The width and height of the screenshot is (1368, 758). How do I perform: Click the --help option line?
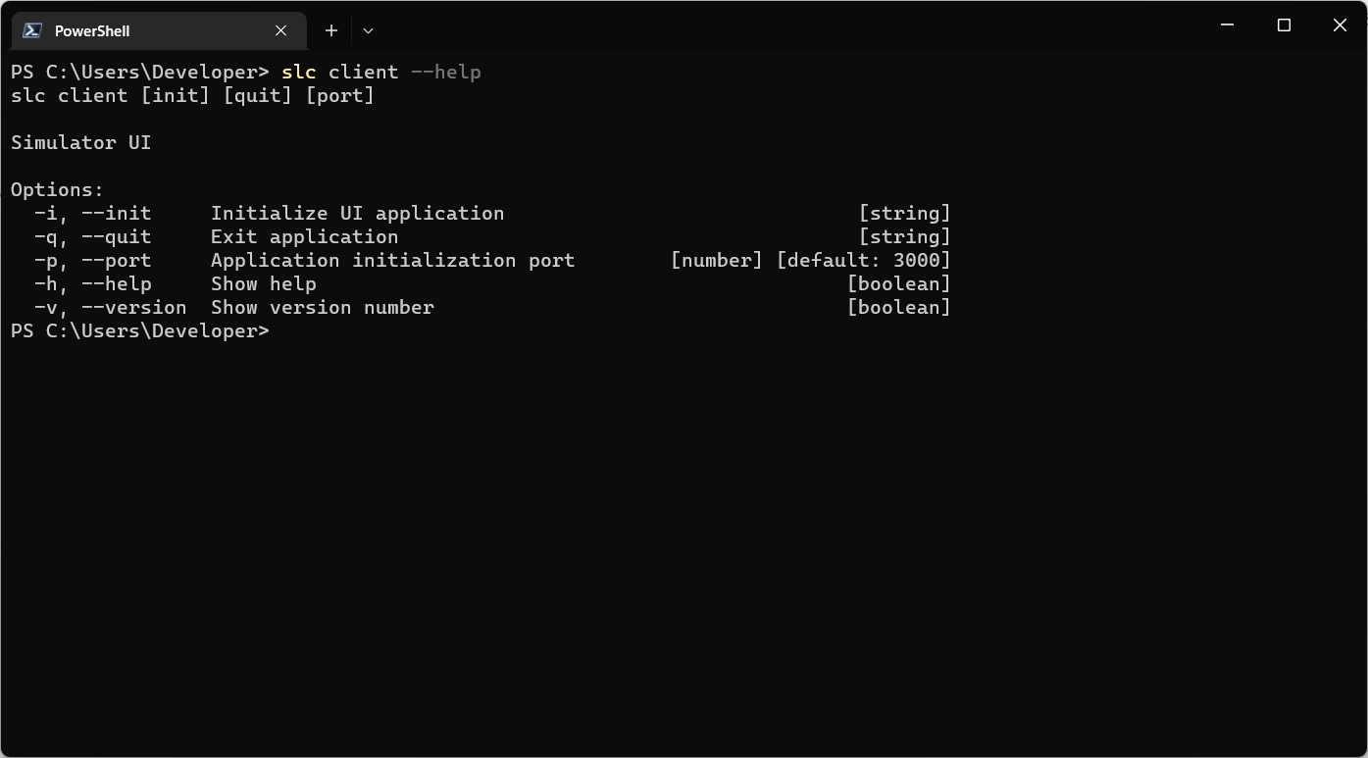pos(116,283)
